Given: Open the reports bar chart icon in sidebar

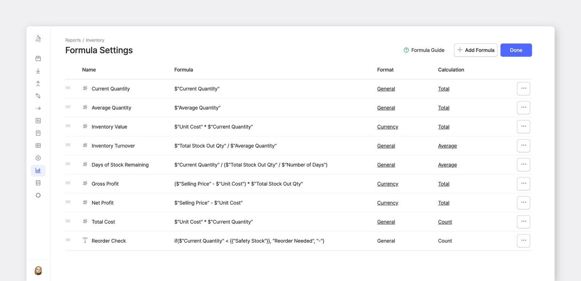Looking at the screenshot, I should (38, 171).
